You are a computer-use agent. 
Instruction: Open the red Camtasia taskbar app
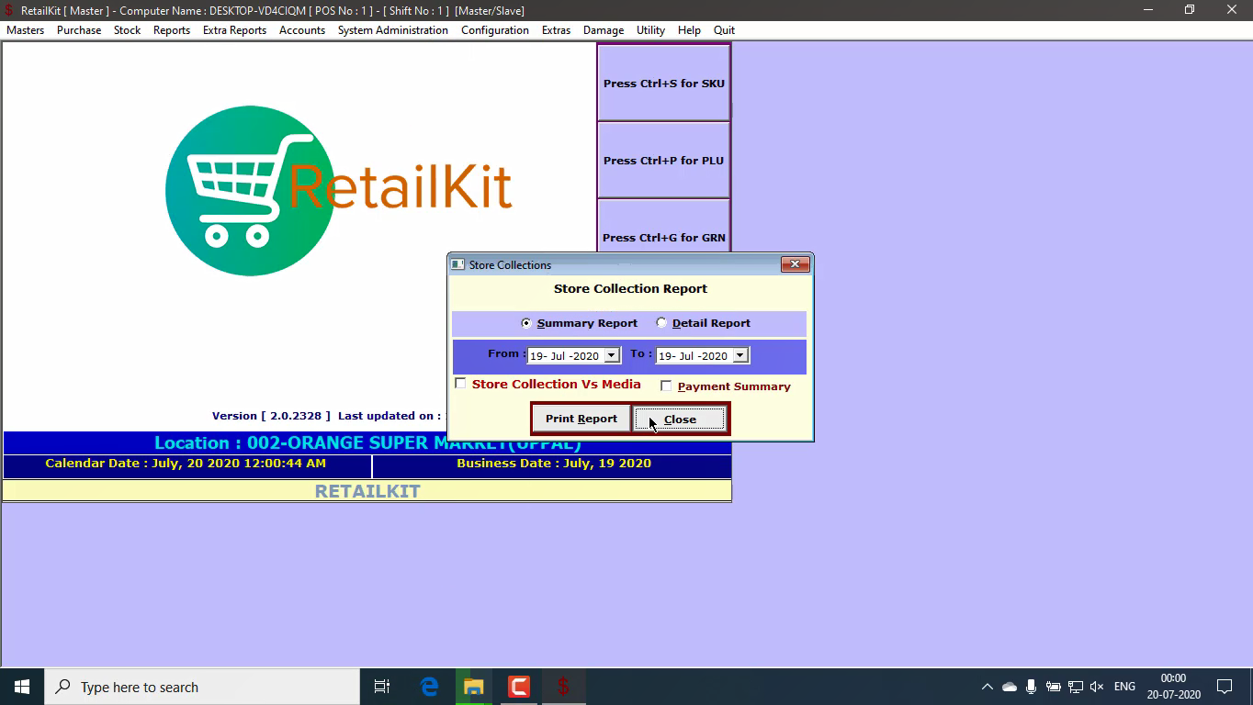click(x=519, y=687)
